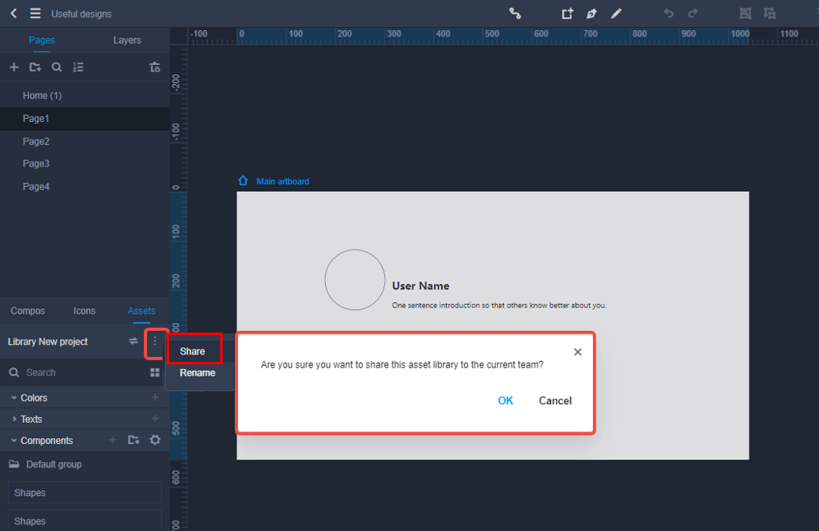This screenshot has height=531, width=819.
Task: Add a new color asset
Action: point(155,397)
